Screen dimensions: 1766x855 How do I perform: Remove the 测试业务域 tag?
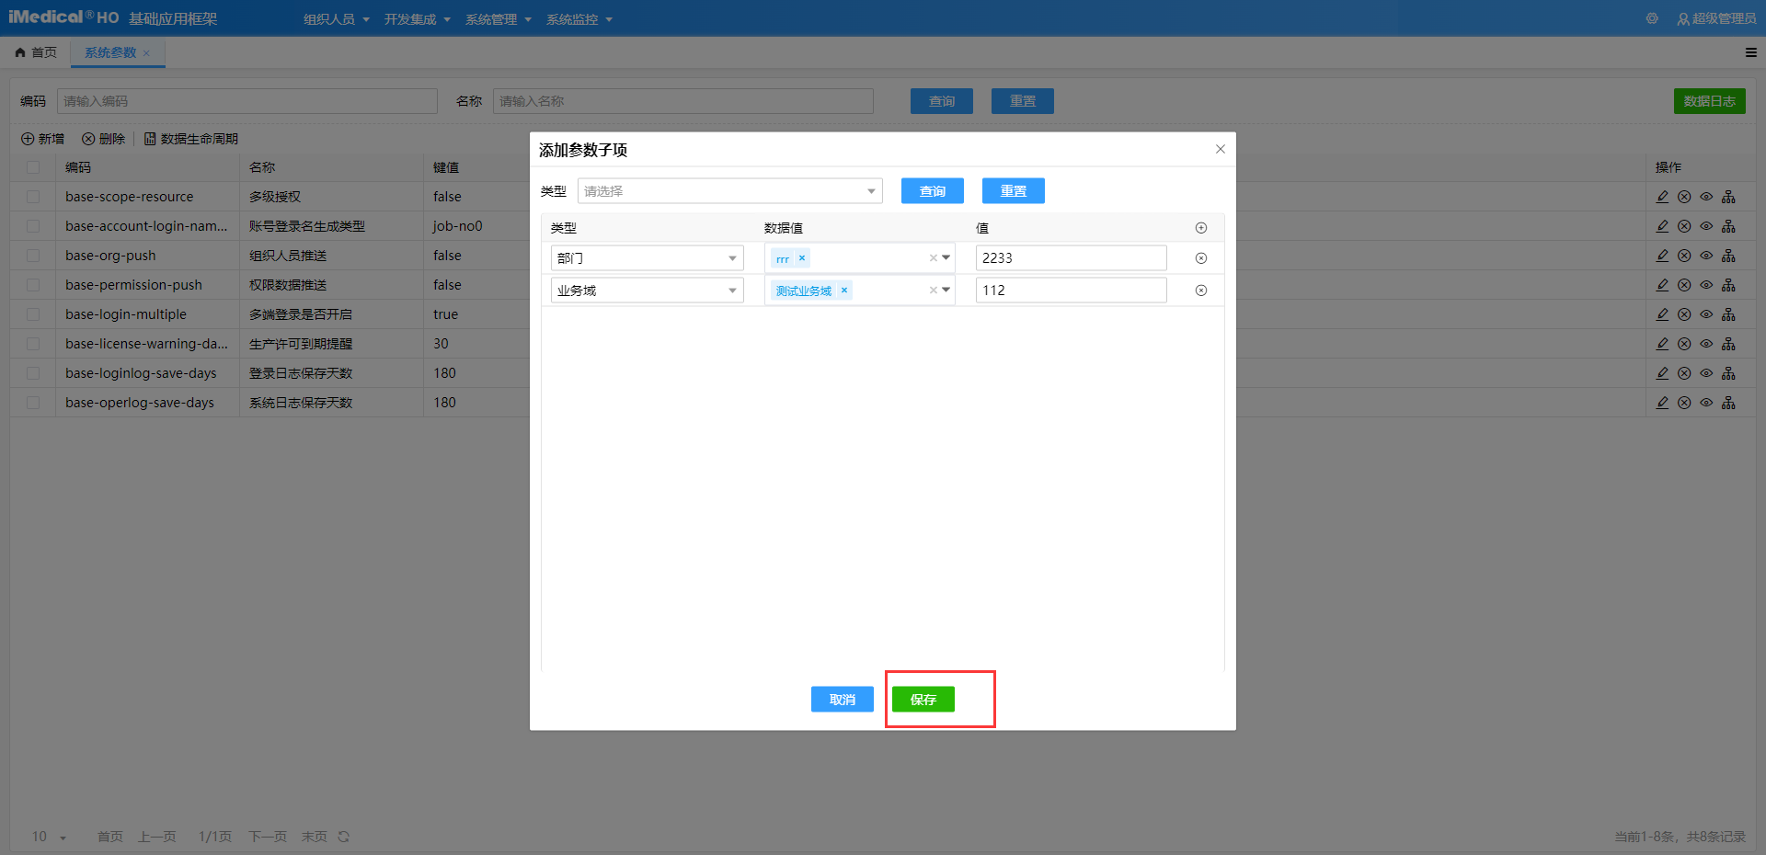844,291
